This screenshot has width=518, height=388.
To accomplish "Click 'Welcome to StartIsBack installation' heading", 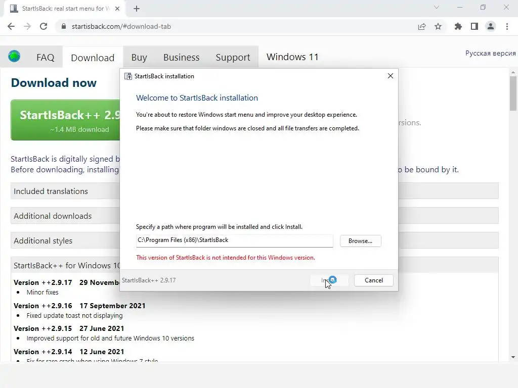I will [197, 98].
